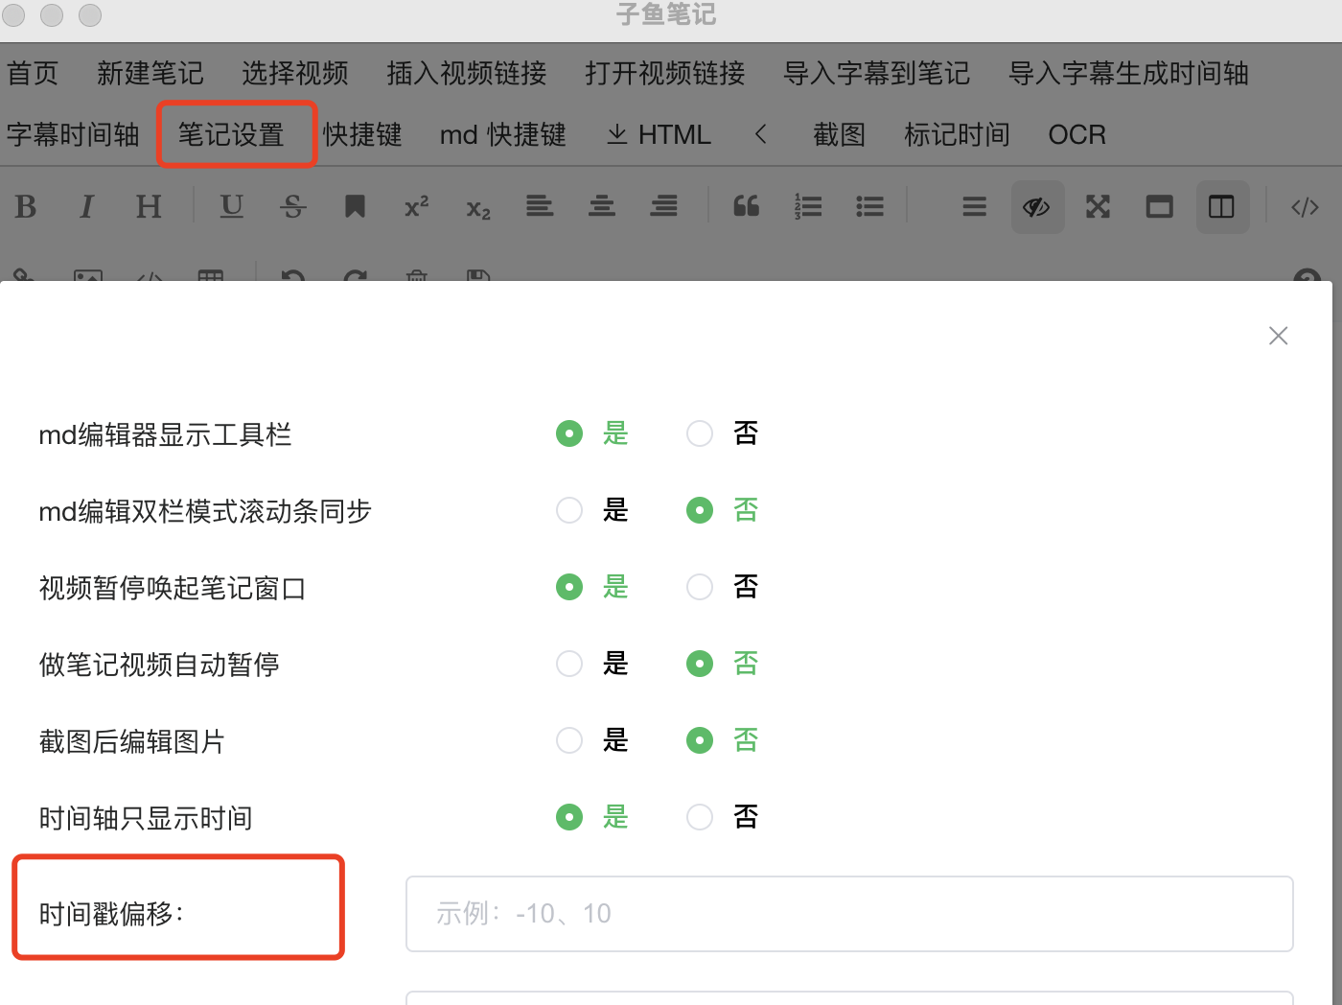Enter fullscreen with the expand arrows icon
The width and height of the screenshot is (1342, 1005).
[x=1098, y=207]
